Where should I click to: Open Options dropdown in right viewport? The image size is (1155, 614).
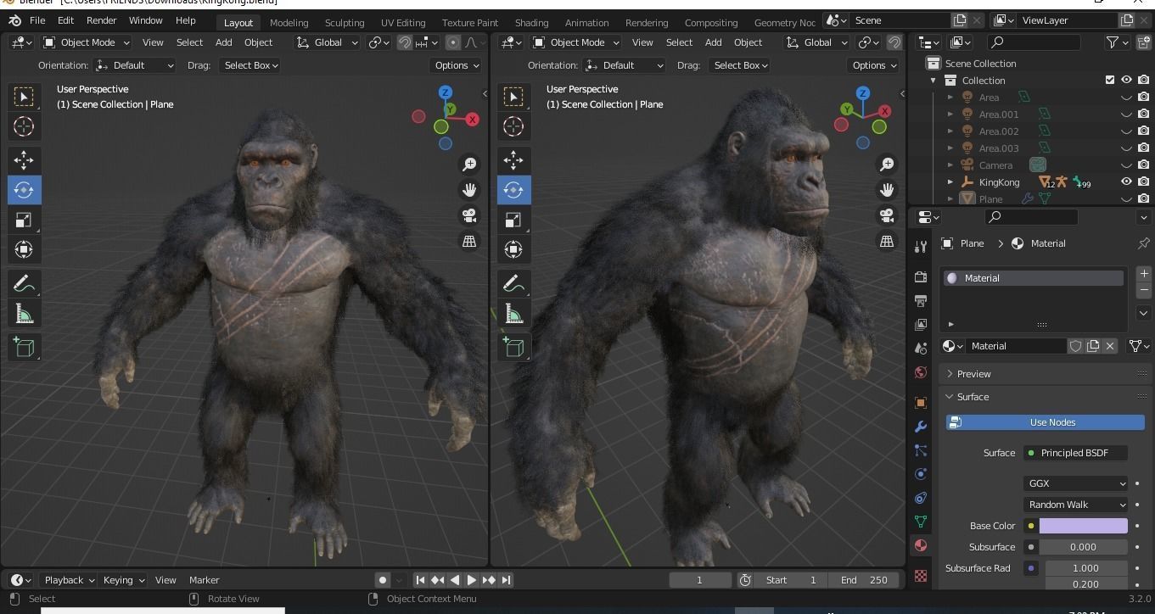[x=874, y=65]
